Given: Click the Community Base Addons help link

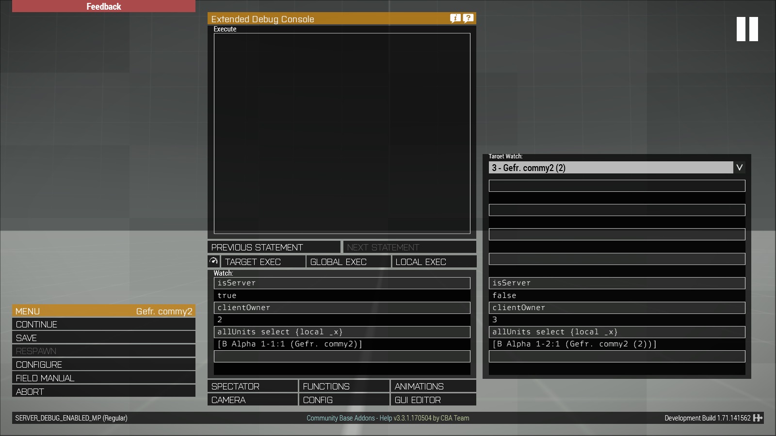Looking at the screenshot, I should [388, 418].
